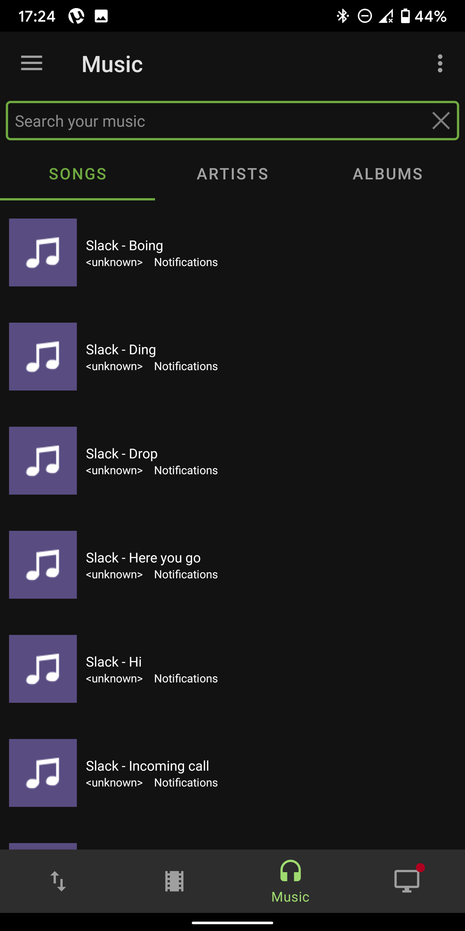The width and height of the screenshot is (465, 931).
Task: Tap the battery icon in status bar
Action: tap(406, 16)
